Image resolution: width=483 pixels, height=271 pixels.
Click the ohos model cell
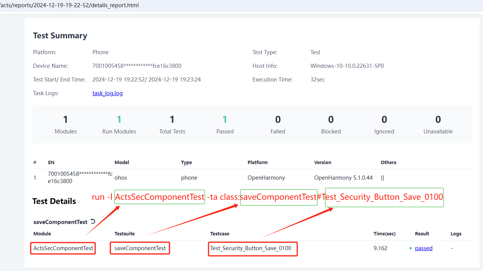(121, 177)
